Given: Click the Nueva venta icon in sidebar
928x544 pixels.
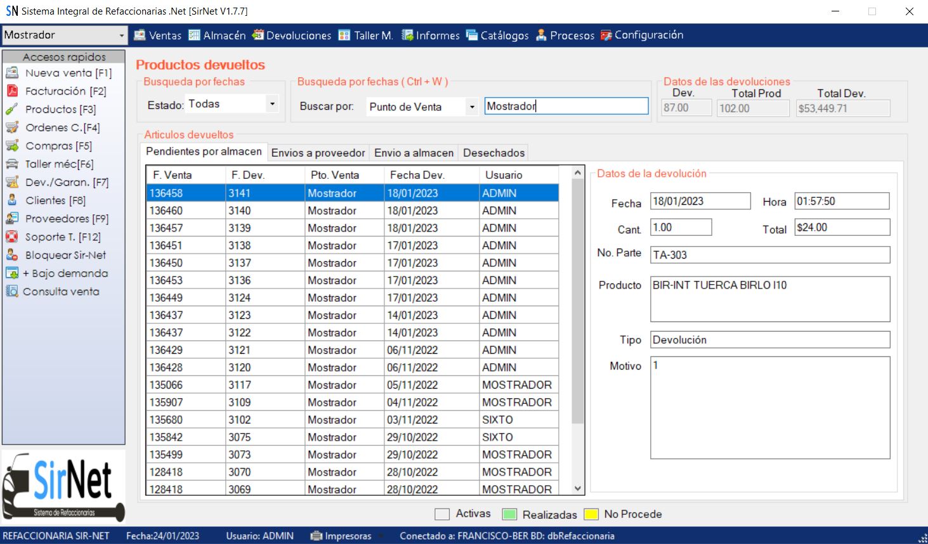Looking at the screenshot, I should pyautogui.click(x=12, y=73).
